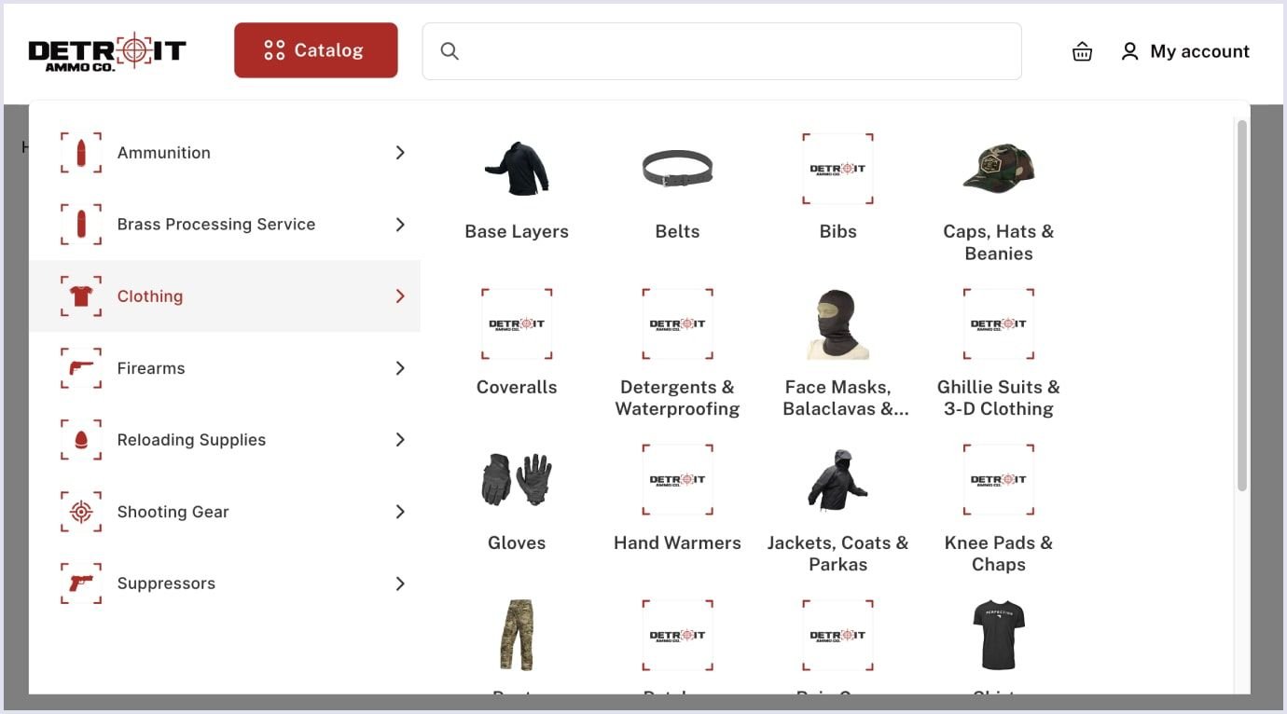Open the Gloves link
The width and height of the screenshot is (1287, 714).
click(517, 542)
